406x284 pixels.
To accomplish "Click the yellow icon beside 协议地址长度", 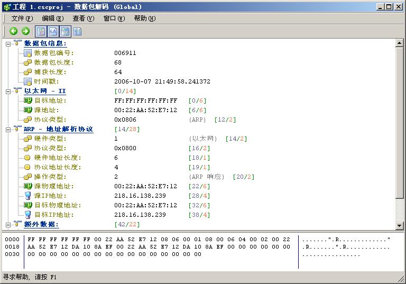I will click(27, 167).
